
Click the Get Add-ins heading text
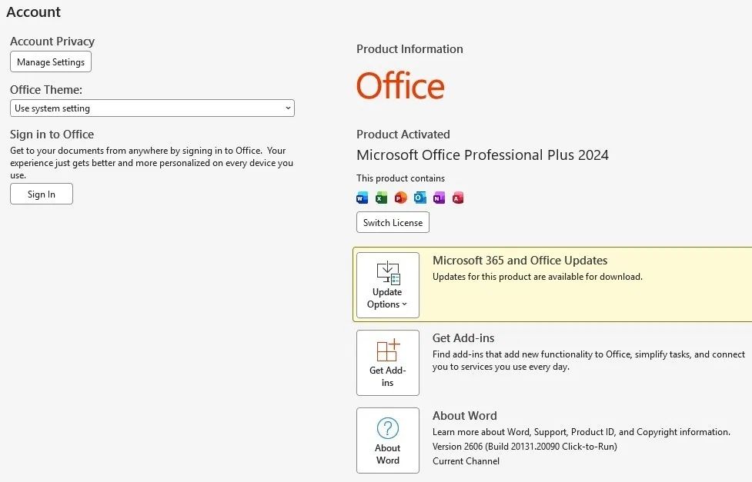coord(463,337)
